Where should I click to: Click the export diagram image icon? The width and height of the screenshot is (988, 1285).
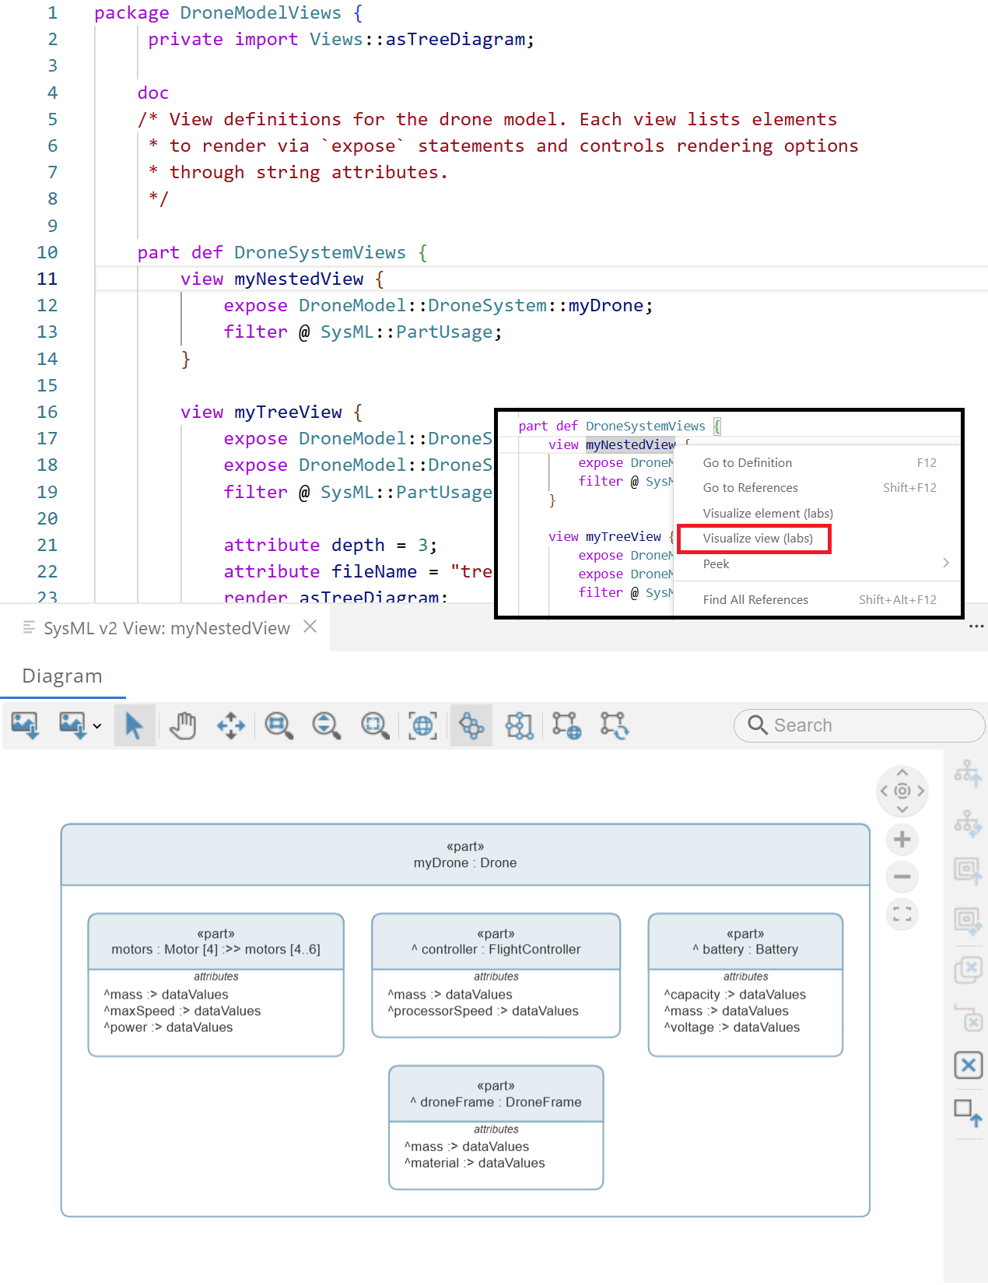pyautogui.click(x=25, y=725)
